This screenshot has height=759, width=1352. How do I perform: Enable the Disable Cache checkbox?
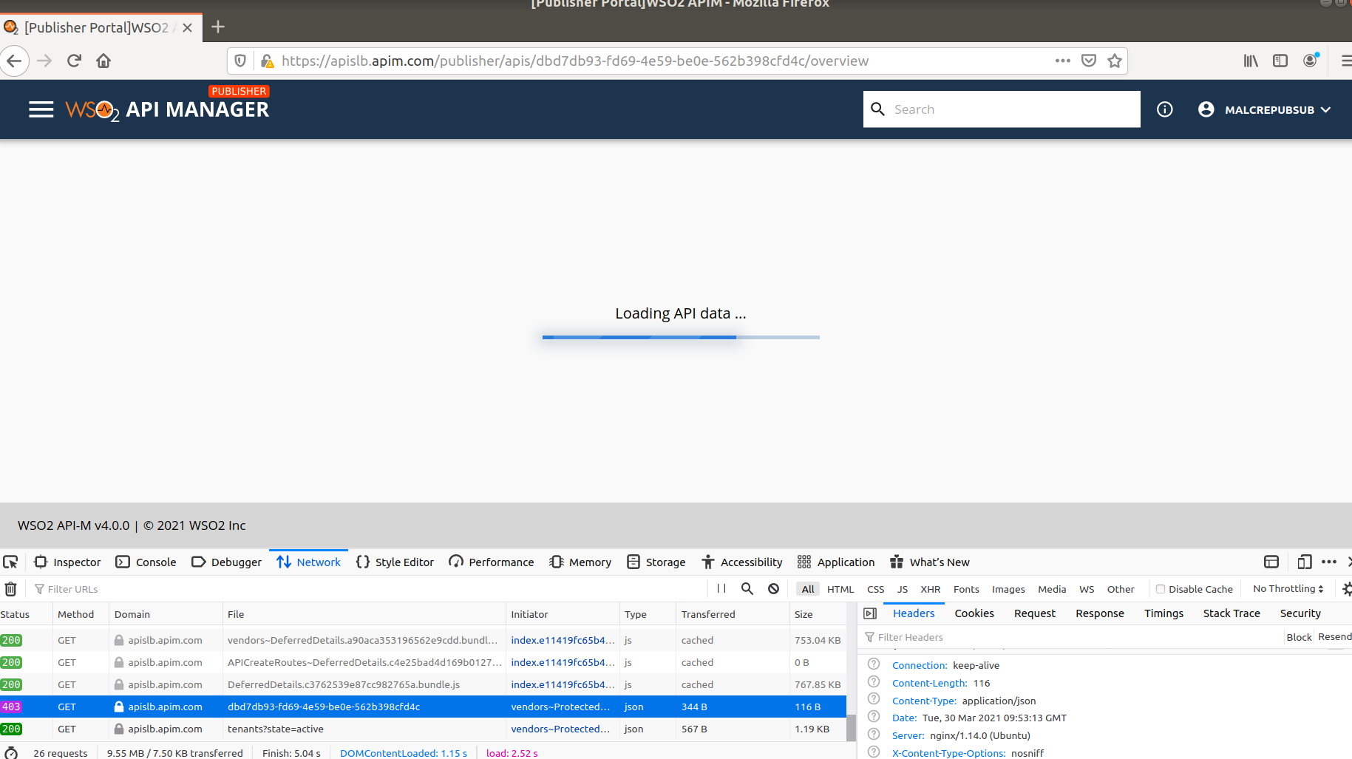click(x=1161, y=588)
